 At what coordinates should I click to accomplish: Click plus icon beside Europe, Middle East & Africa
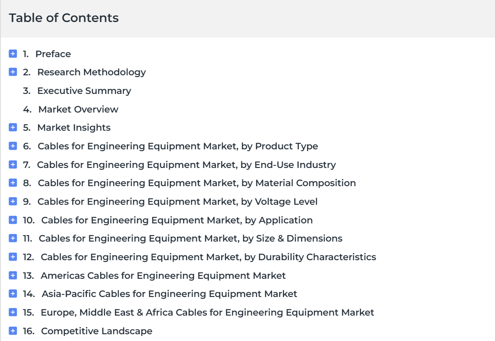[13, 312]
